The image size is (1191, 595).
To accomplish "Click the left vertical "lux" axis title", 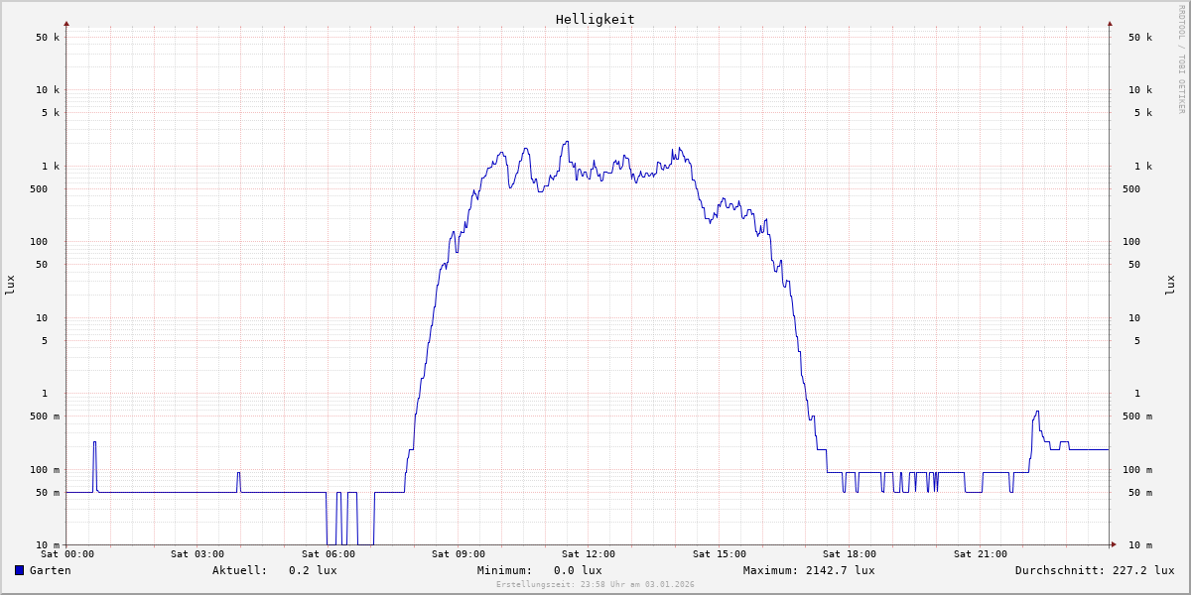I will click(10, 286).
